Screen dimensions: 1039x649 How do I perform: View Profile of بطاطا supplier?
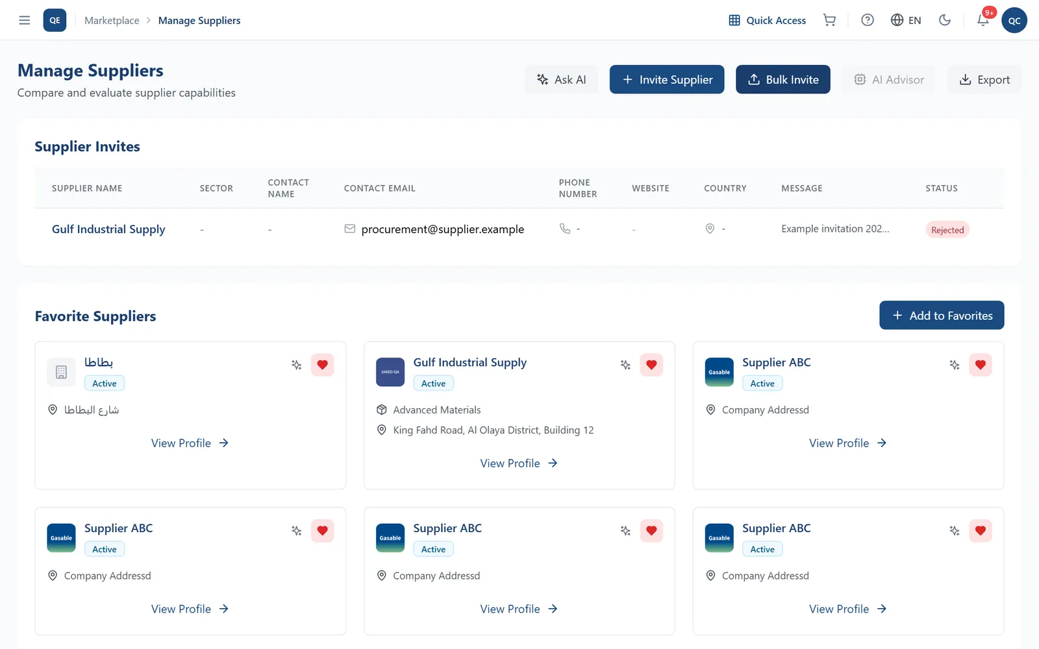190,443
